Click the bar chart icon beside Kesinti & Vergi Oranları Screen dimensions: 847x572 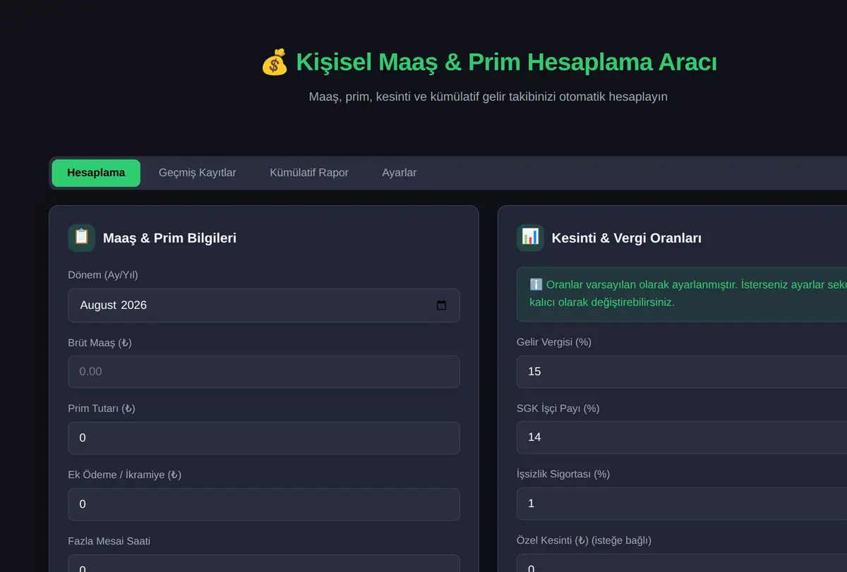coord(530,238)
